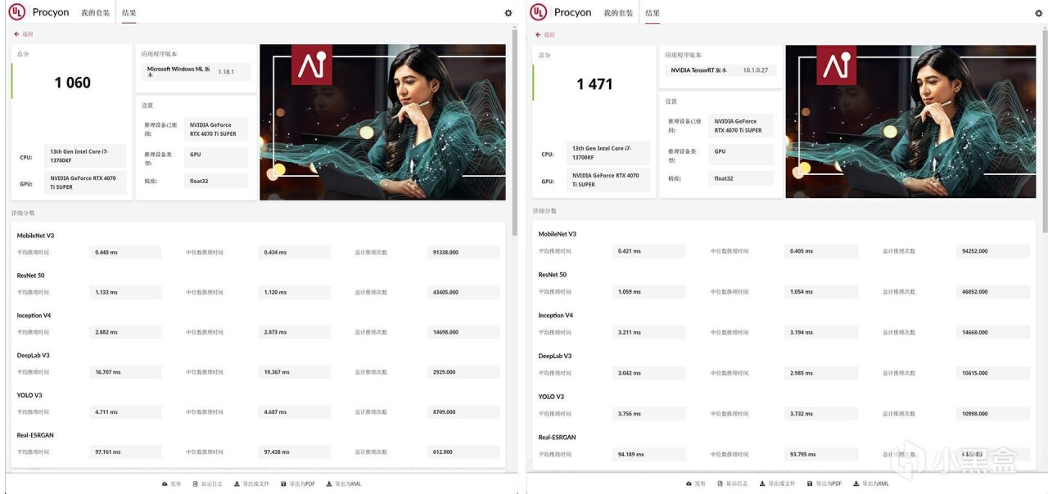Open 结果 tab in left window
Screen dimensions: 1048x494
point(129,13)
